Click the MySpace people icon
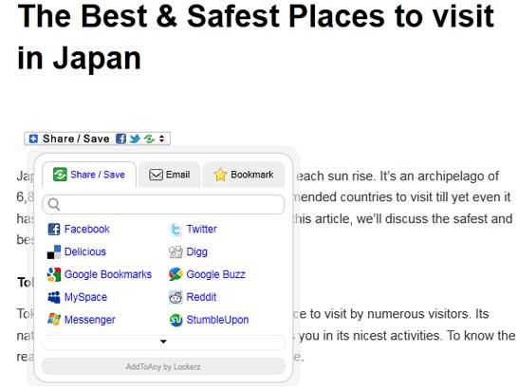Image resolution: width=518 pixels, height=390 pixels. 54,297
